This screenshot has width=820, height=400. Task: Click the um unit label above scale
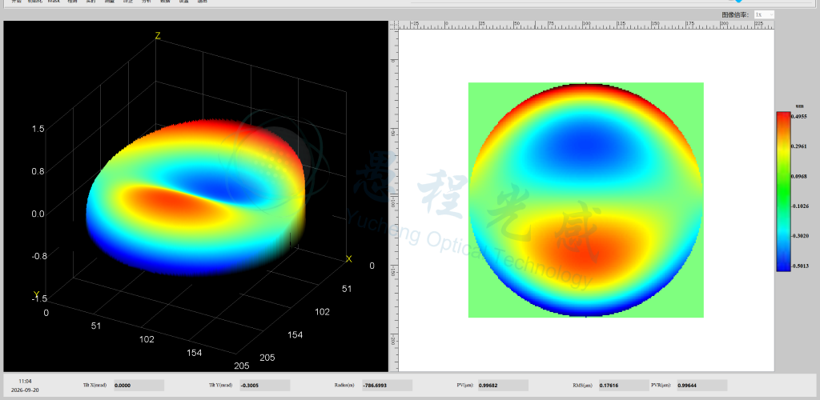(x=800, y=106)
